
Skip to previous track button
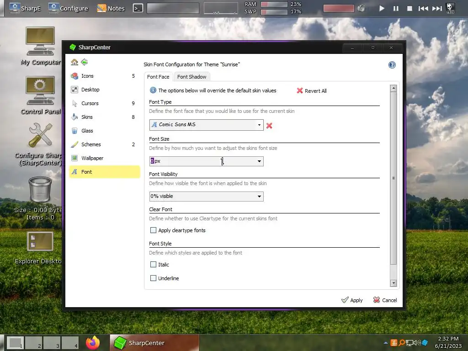point(423,8)
